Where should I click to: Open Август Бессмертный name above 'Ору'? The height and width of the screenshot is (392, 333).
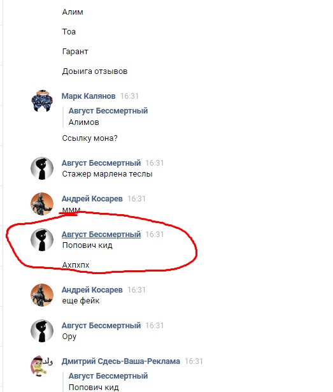pyautogui.click(x=101, y=326)
